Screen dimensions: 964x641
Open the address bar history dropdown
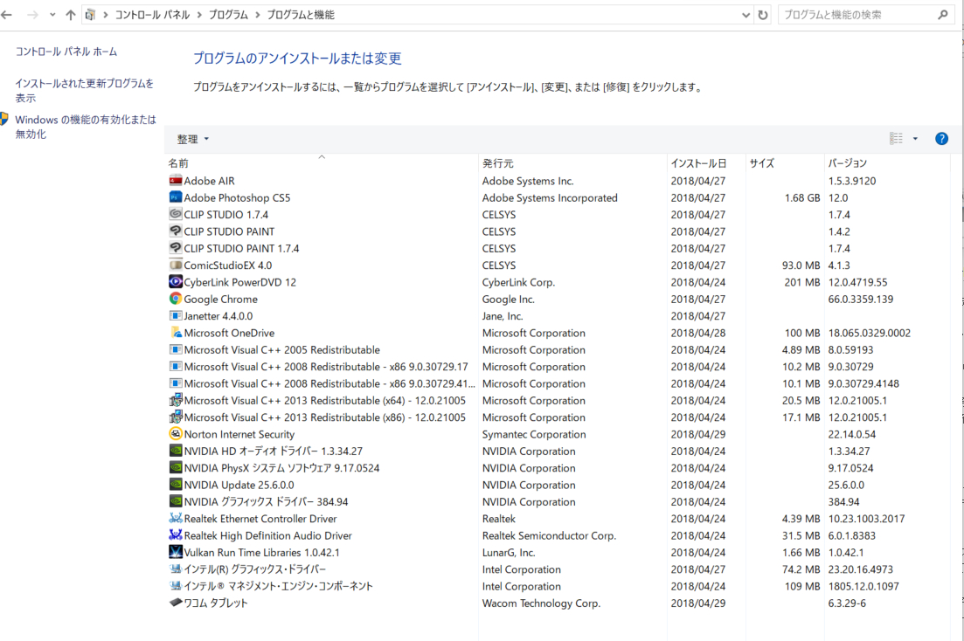[x=746, y=15]
